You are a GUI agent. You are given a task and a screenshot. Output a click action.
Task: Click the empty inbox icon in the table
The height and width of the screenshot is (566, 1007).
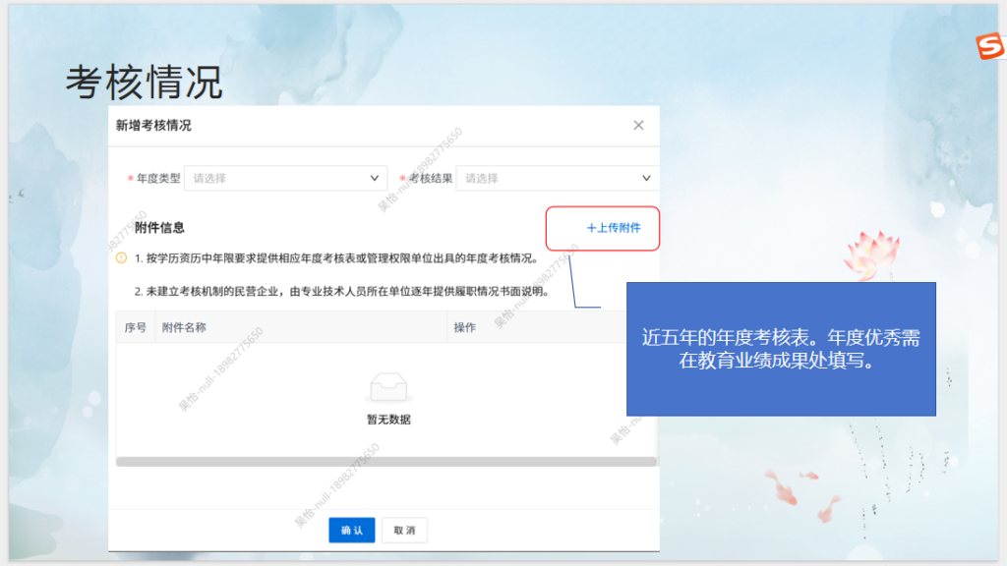[x=388, y=389]
